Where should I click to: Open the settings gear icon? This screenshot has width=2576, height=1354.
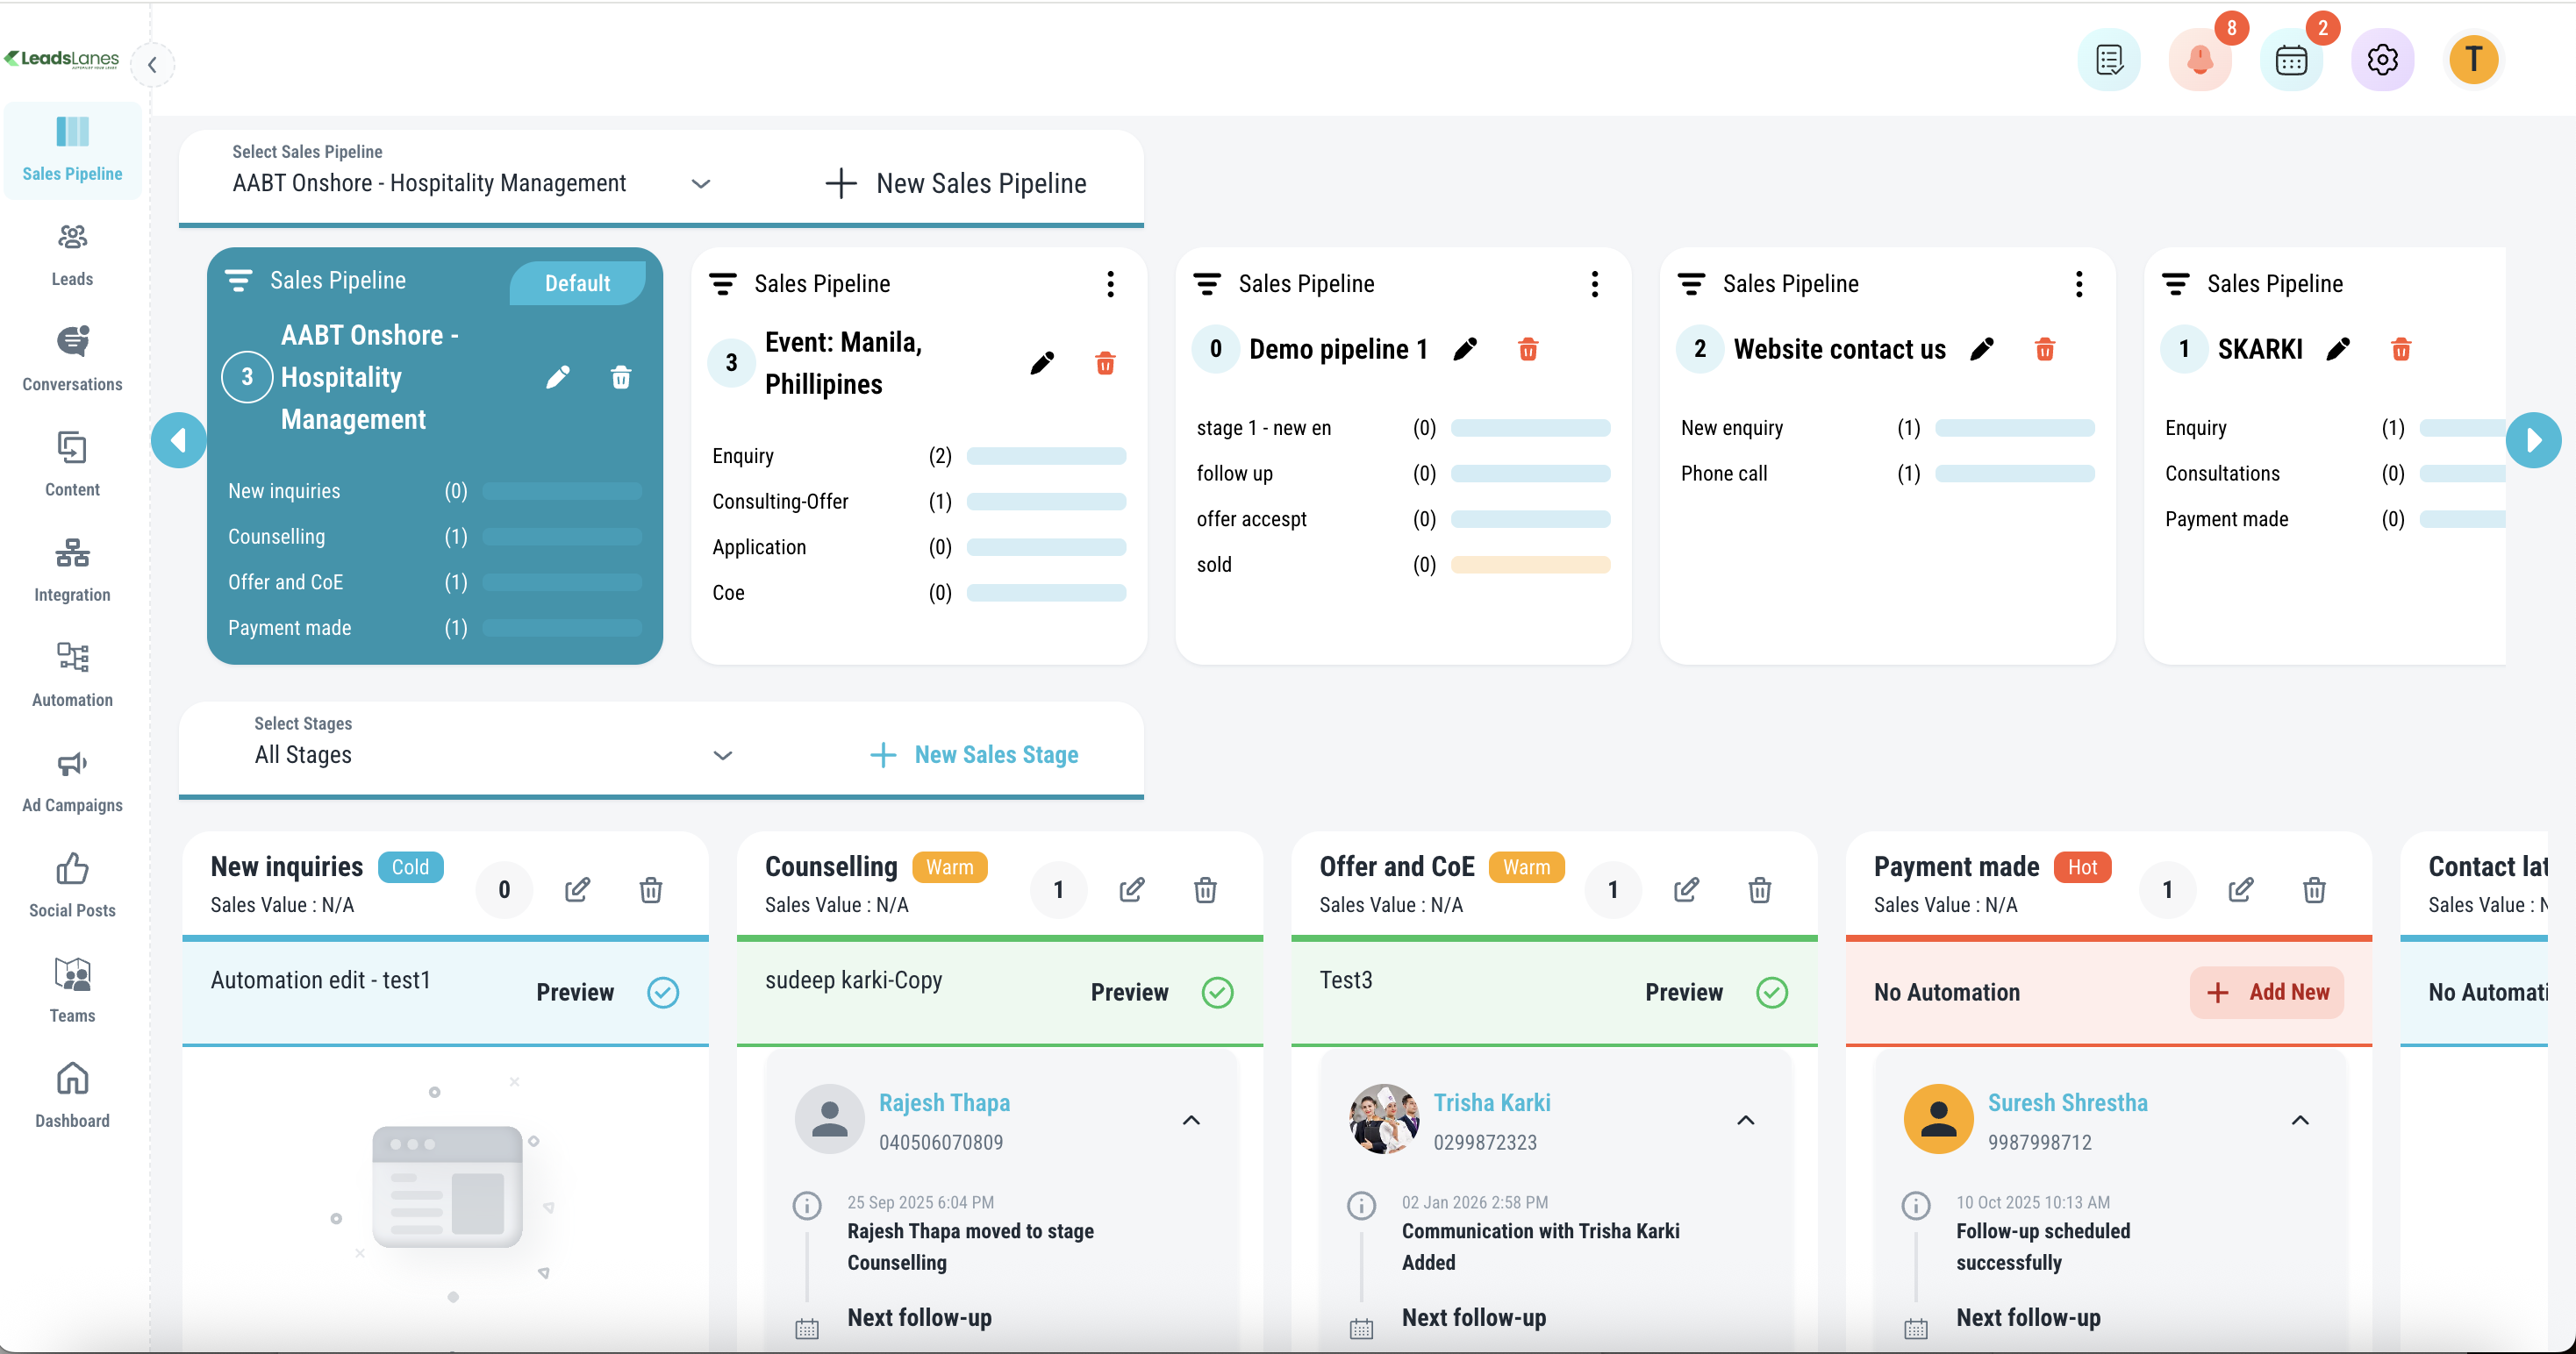click(x=2381, y=61)
